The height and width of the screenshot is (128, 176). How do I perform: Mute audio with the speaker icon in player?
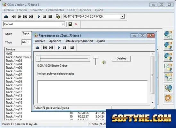104,63
